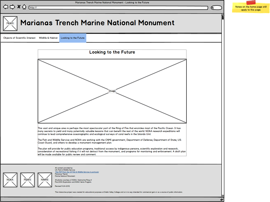This screenshot has height=202, width=270.
Task: Click the large placeholder image
Action: coord(112,91)
